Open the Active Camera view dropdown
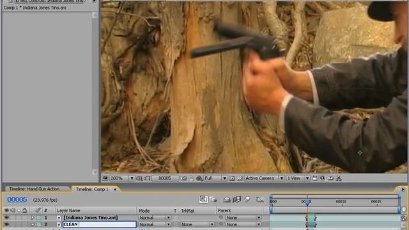 tap(264, 178)
